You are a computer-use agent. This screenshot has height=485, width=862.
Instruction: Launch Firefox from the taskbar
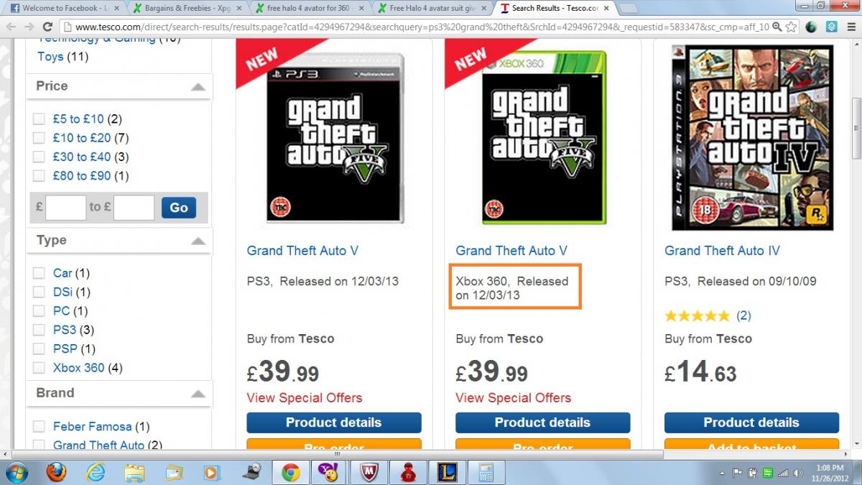[x=56, y=472]
